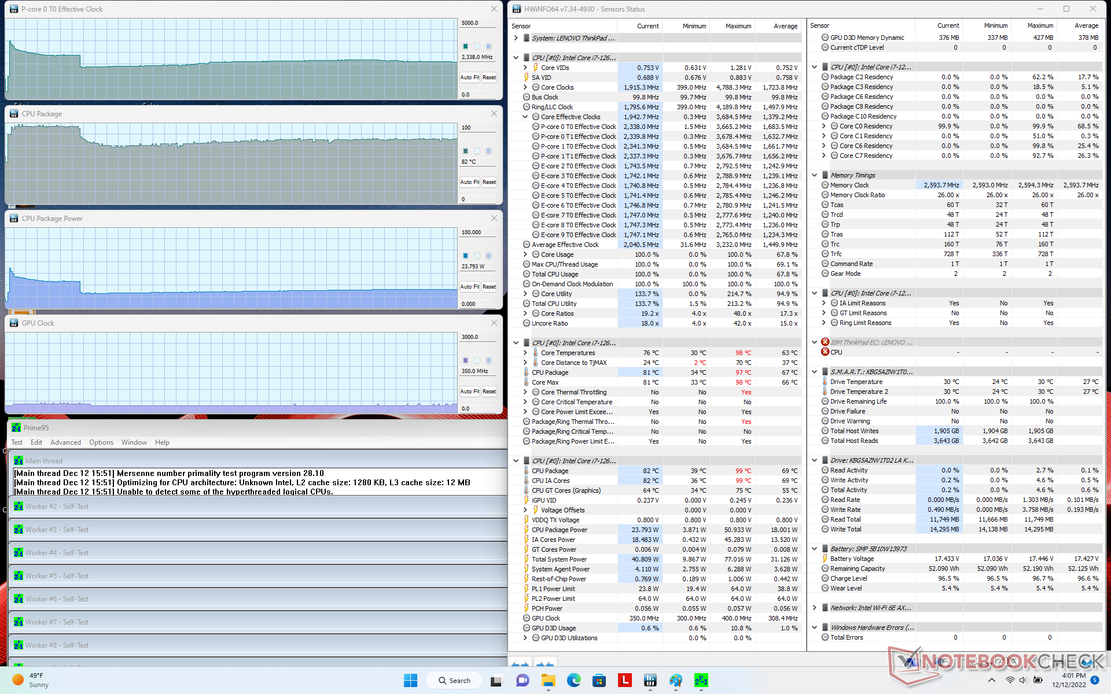Open Windows Start menu
This screenshot has height=694, width=1111.
410,681
